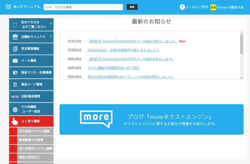250x164 pixels.
Task: Click the black 検索 search button
Action: 132,7
